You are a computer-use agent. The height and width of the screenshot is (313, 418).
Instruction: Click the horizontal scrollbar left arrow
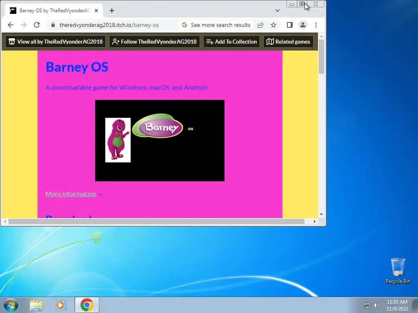[4, 221]
